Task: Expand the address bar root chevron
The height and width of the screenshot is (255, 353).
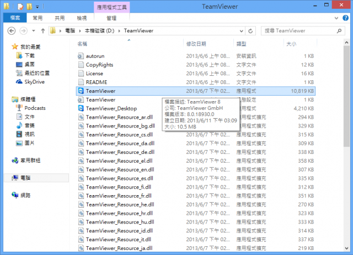Action: click(60, 31)
